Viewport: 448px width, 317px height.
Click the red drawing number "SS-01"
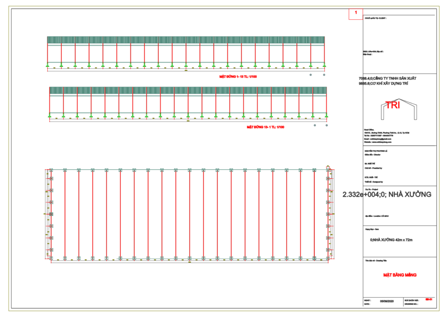coord(429,299)
